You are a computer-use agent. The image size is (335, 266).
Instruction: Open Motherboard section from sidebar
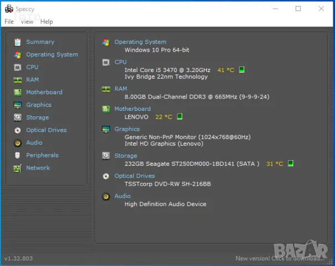click(x=44, y=92)
